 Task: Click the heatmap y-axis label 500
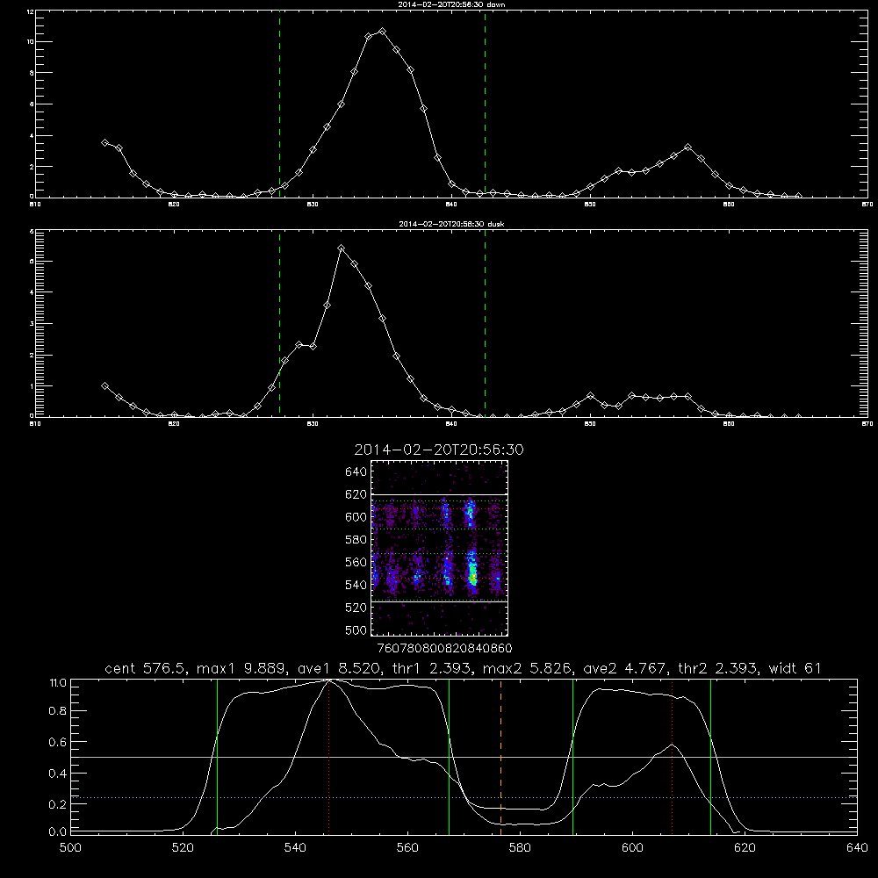pyautogui.click(x=356, y=630)
